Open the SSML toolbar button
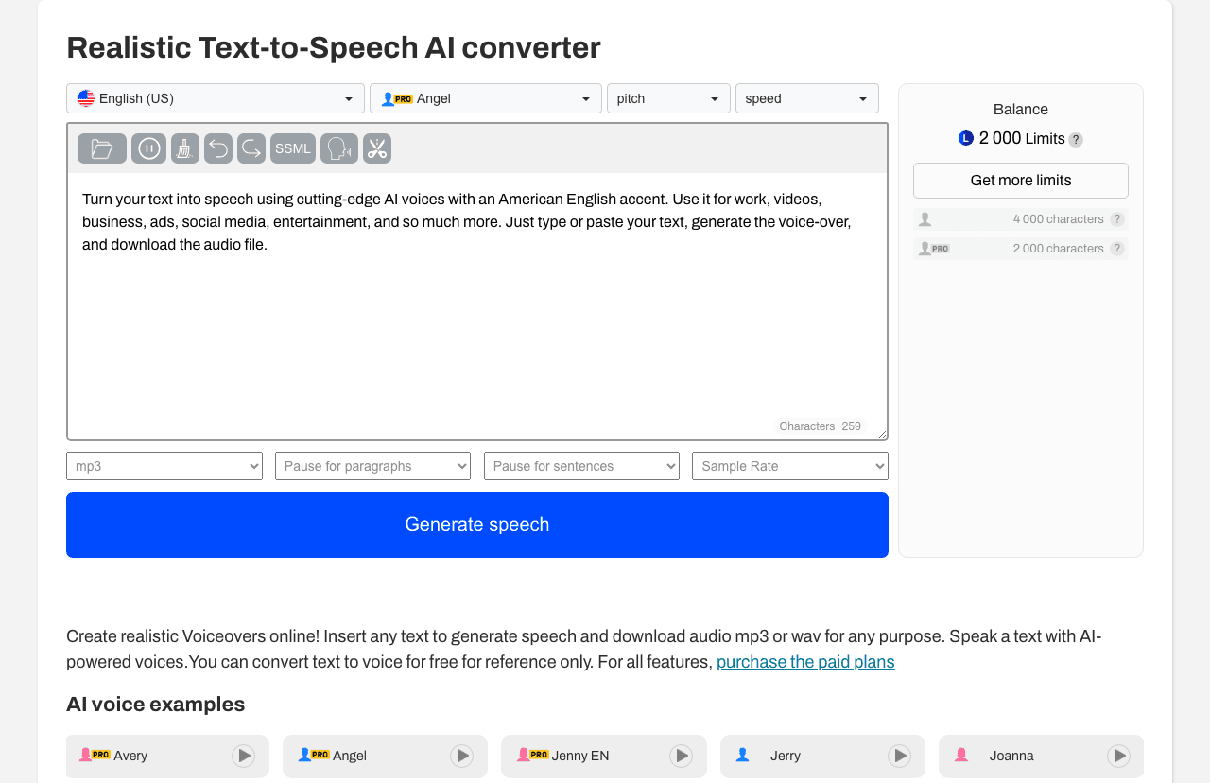Image resolution: width=1210 pixels, height=783 pixels. 293,148
